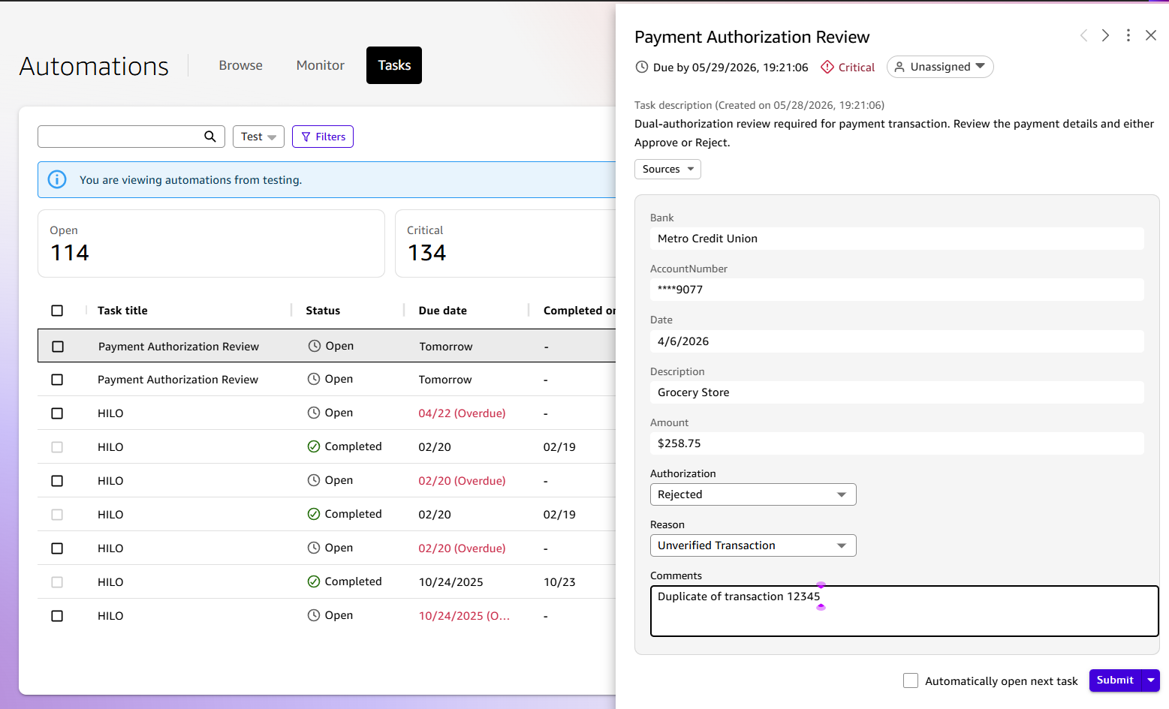Click into the Comments text area
This screenshot has width=1169, height=709.
tap(904, 611)
